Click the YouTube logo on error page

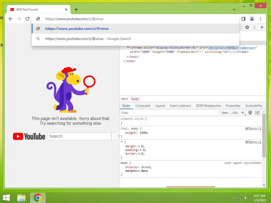pyautogui.click(x=29, y=136)
